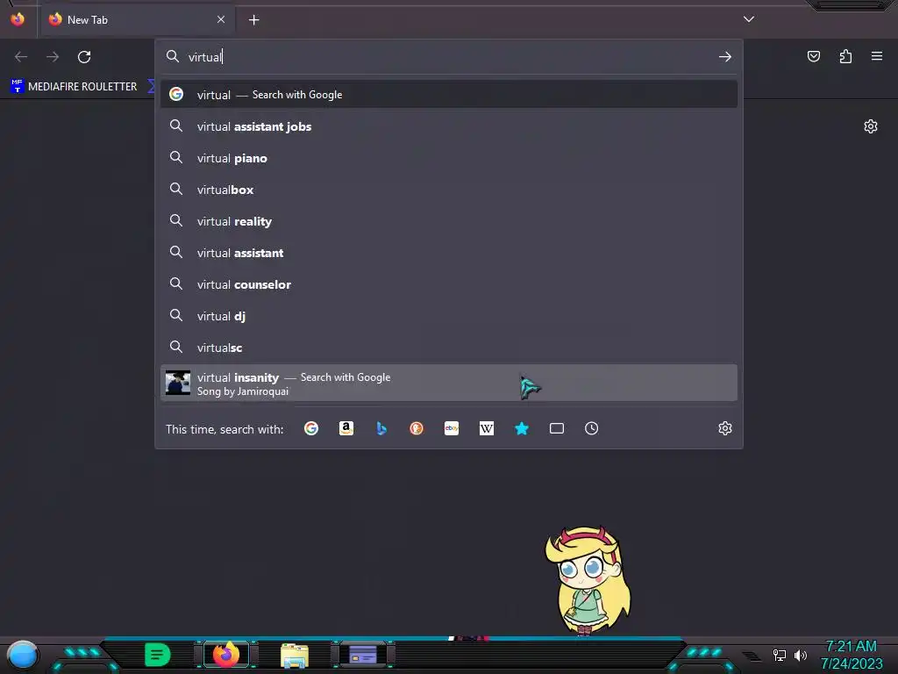Open the network tray icon
Viewport: 898px width, 674px height.
pos(780,655)
